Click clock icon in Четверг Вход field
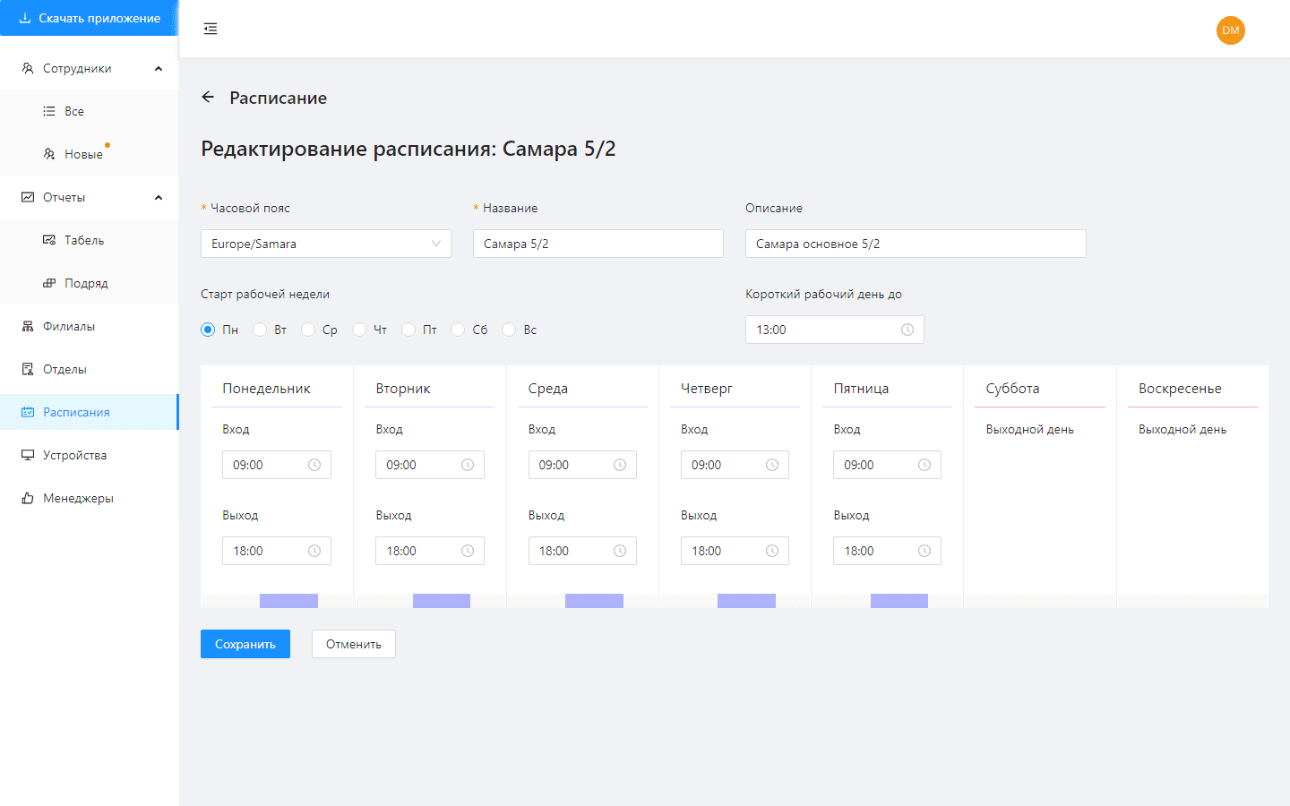Viewport: 1290px width, 806px height. pyautogui.click(x=772, y=465)
